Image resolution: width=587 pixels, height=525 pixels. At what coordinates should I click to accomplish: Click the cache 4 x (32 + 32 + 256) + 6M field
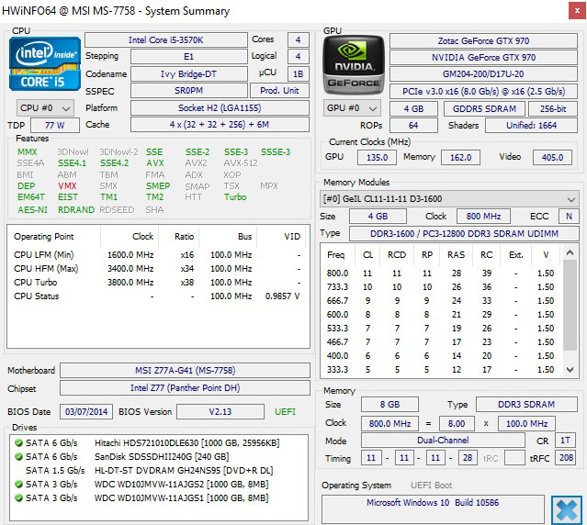220,125
